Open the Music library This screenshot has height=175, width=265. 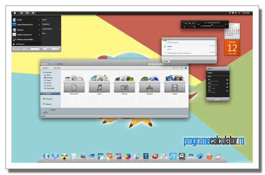pos(99,84)
